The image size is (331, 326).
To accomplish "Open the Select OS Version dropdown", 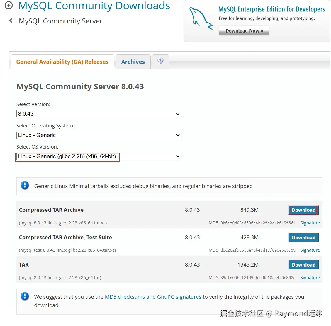I will (99, 156).
